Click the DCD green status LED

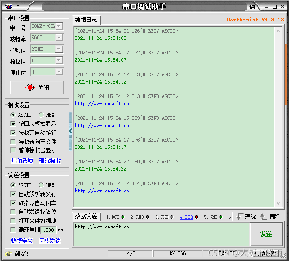pyautogui.click(x=123, y=217)
